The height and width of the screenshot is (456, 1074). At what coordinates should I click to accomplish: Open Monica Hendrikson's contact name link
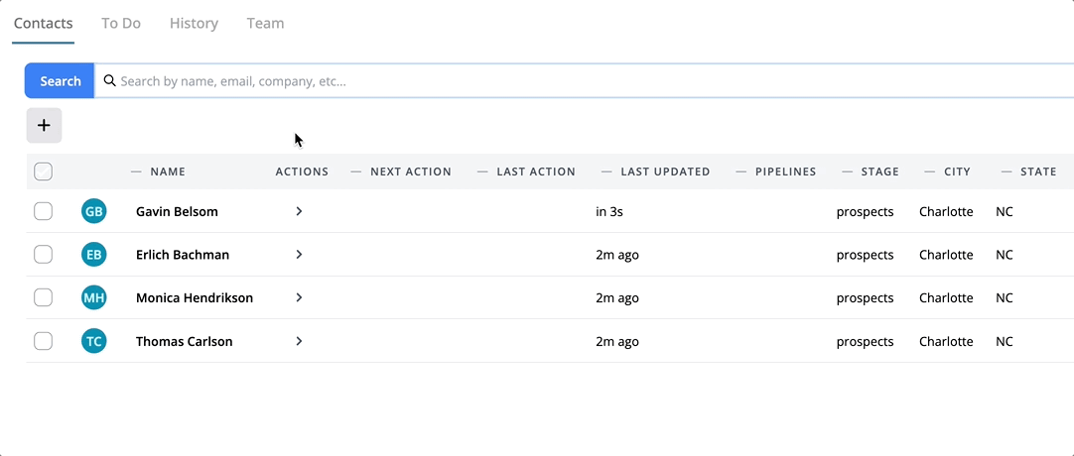(x=194, y=297)
